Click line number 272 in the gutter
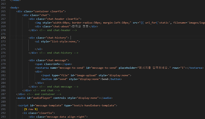The height and width of the screenshot is (119, 205). point(3,38)
